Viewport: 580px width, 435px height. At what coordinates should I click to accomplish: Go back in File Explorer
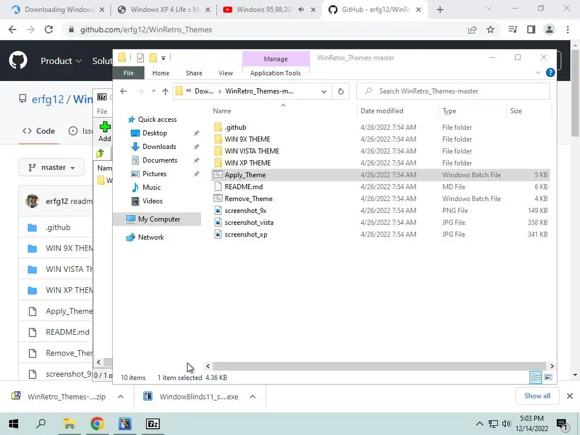click(x=123, y=91)
